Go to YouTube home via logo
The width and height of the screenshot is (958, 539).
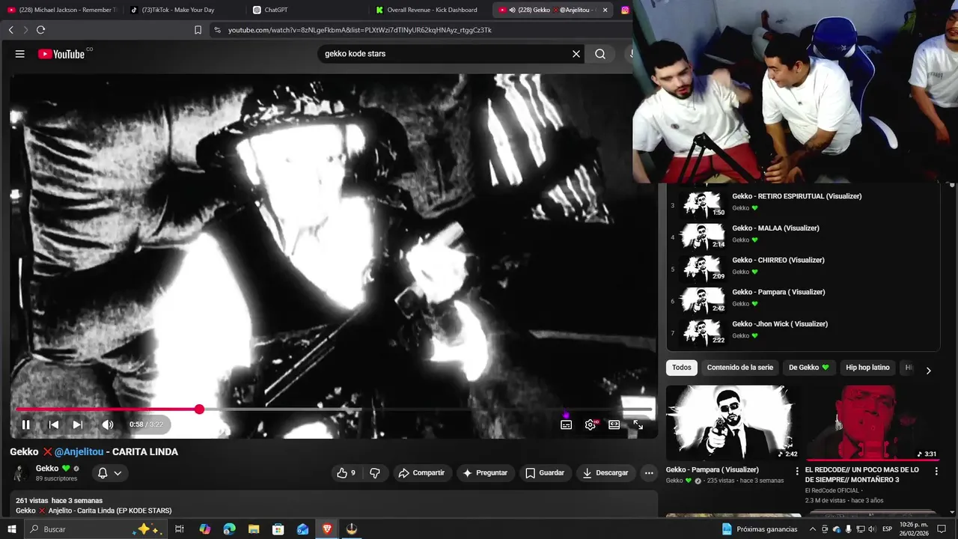point(61,54)
